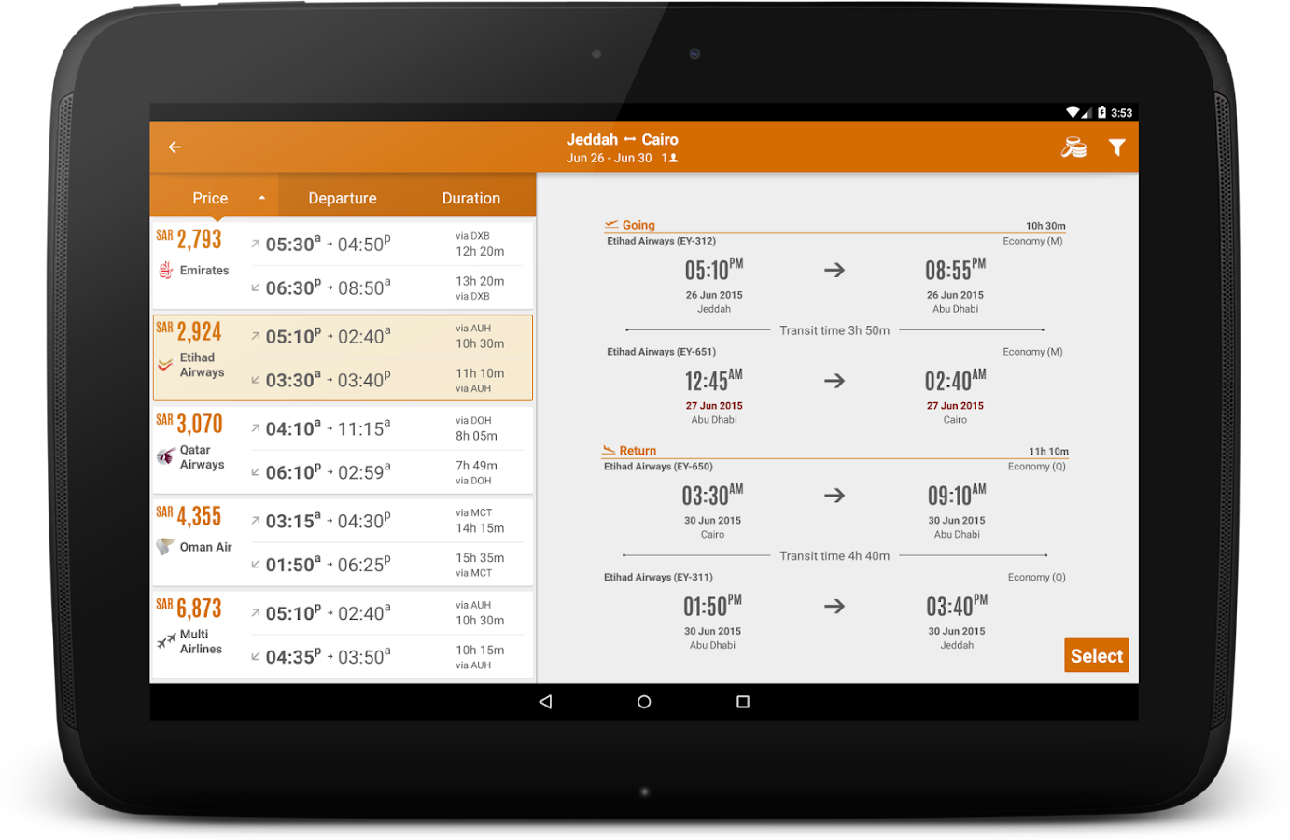Tap Oman Air return 01:50a to 06:25p
The width and height of the screenshot is (1290, 840).
tap(328, 565)
